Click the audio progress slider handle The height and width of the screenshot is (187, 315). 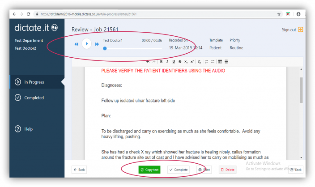point(105,48)
